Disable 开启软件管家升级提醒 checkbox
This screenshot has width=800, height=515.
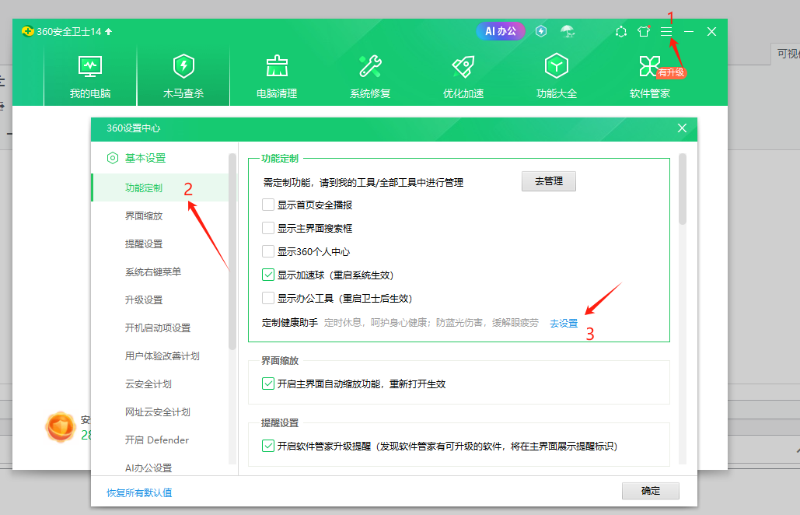click(268, 446)
